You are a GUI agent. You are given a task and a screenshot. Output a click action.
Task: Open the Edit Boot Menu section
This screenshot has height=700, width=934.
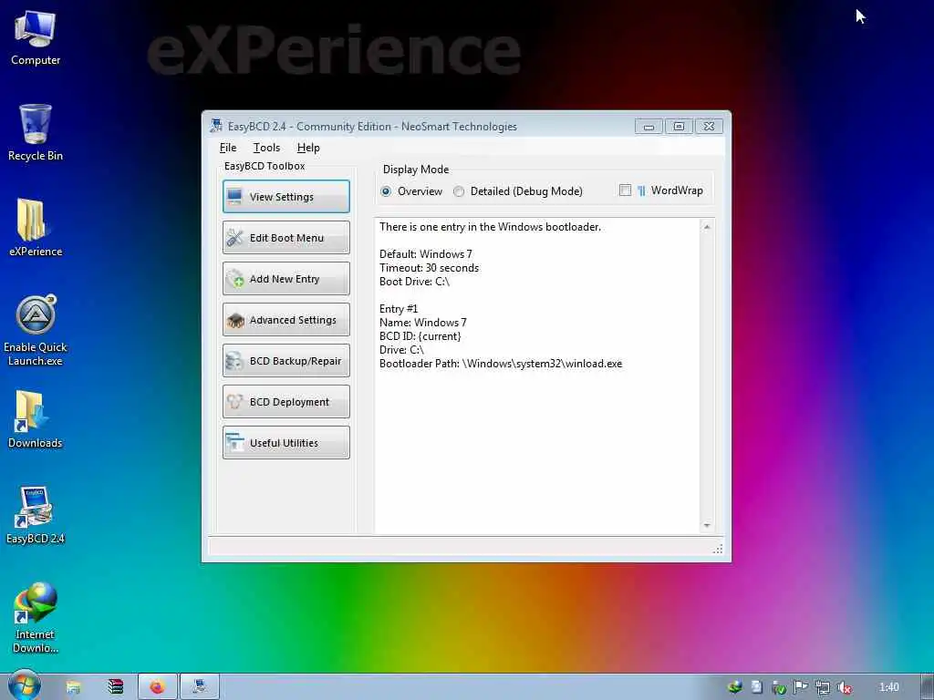285,238
